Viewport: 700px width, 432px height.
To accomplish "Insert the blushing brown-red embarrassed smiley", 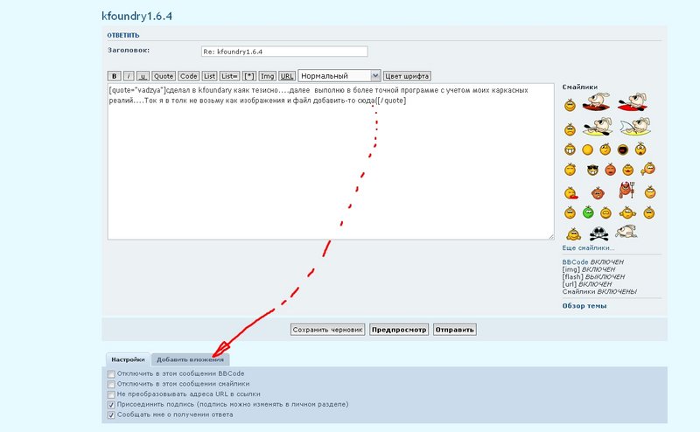I will 598,192.
